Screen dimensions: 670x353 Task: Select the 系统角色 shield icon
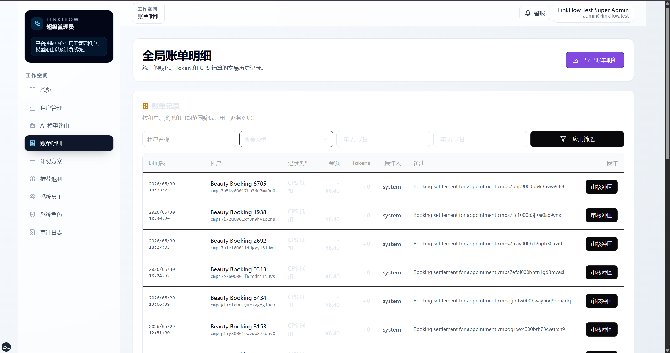32,214
